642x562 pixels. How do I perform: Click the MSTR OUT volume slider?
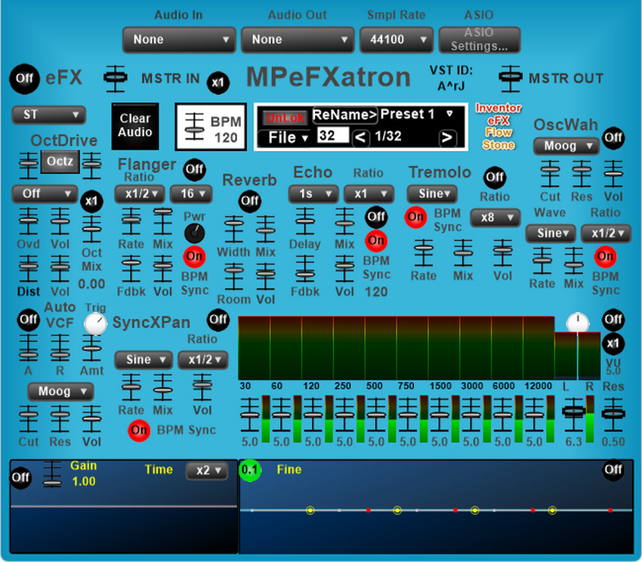pyautogui.click(x=511, y=76)
